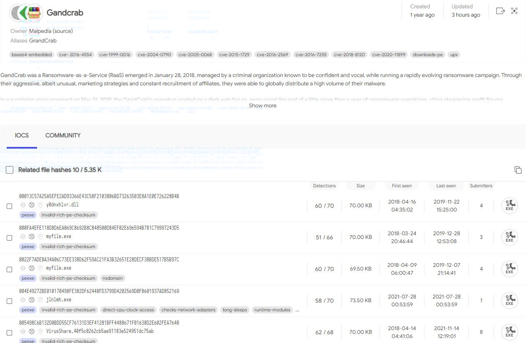This screenshot has height=343, width=526.
Task: Open hash 005498C6B132D0BDD55 file report
Action: point(99,323)
